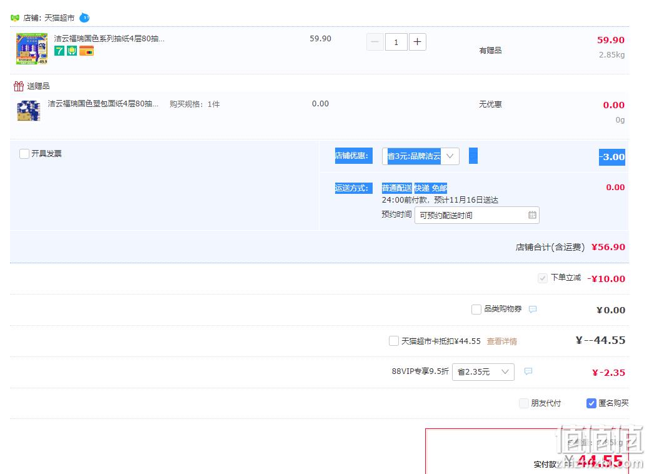Click the red gift box icon beside 送赠品
649x474 pixels.
[19, 86]
